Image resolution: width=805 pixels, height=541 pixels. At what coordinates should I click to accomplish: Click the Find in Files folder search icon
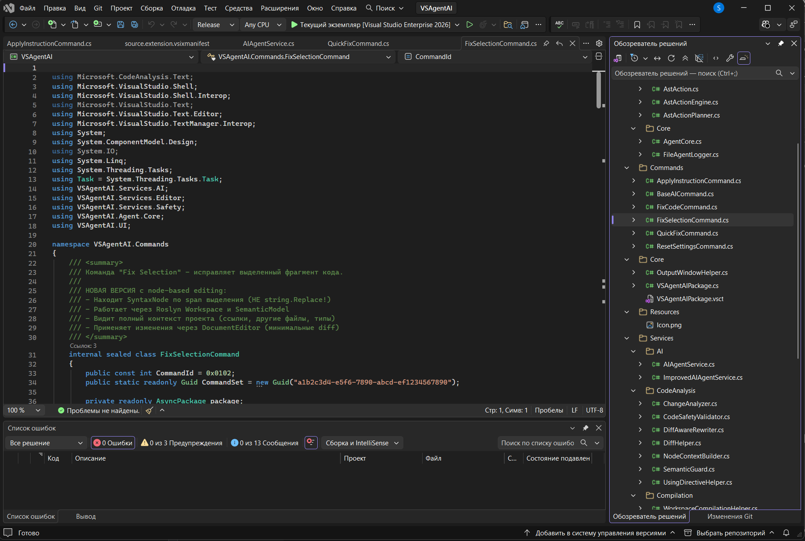[x=508, y=25]
